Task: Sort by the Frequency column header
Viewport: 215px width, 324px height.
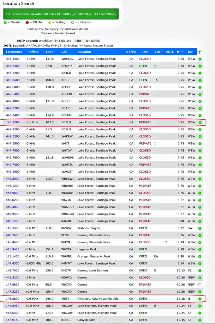Action: click(14, 52)
